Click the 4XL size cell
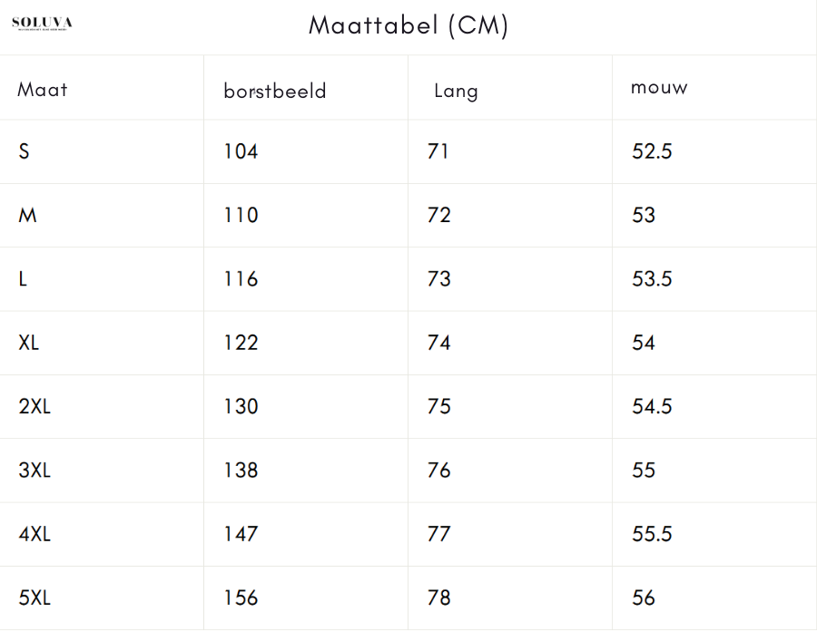 [34, 534]
